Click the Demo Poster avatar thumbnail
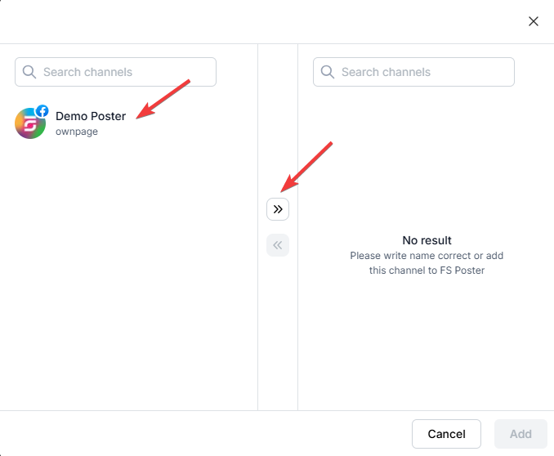The height and width of the screenshot is (456, 554). [x=30, y=123]
